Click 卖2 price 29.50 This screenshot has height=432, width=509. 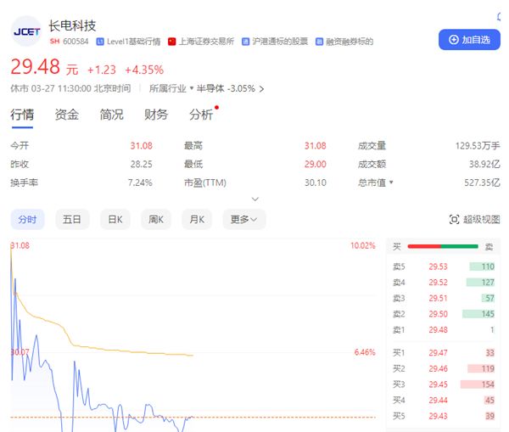point(438,314)
